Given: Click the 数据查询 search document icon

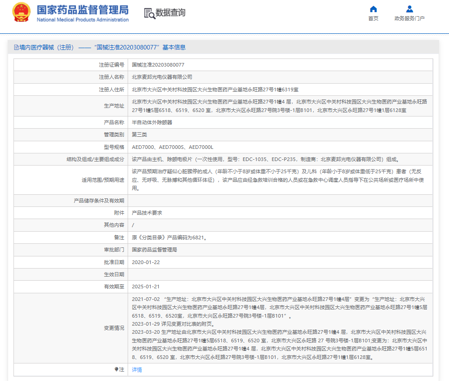Looking at the screenshot, I should coord(150,13).
